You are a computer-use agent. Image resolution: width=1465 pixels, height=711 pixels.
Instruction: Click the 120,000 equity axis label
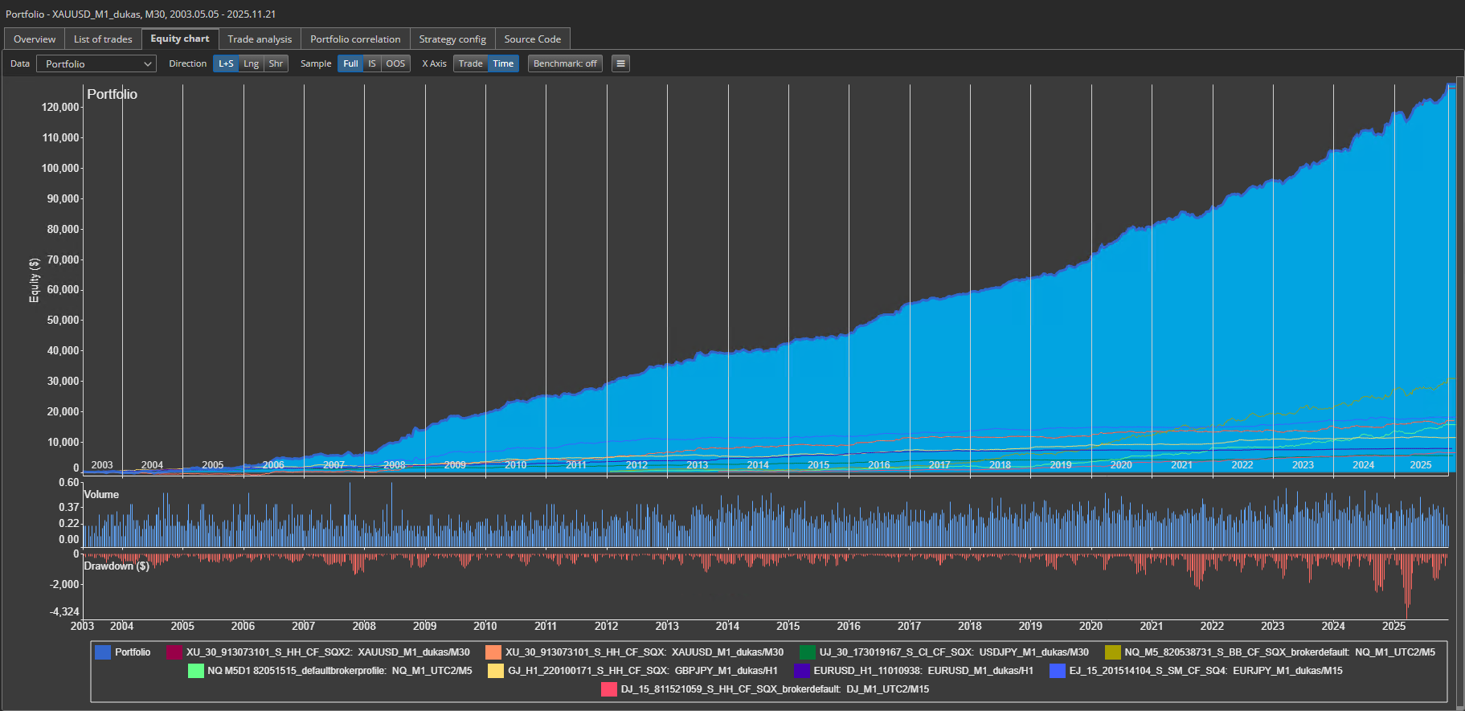coord(60,107)
